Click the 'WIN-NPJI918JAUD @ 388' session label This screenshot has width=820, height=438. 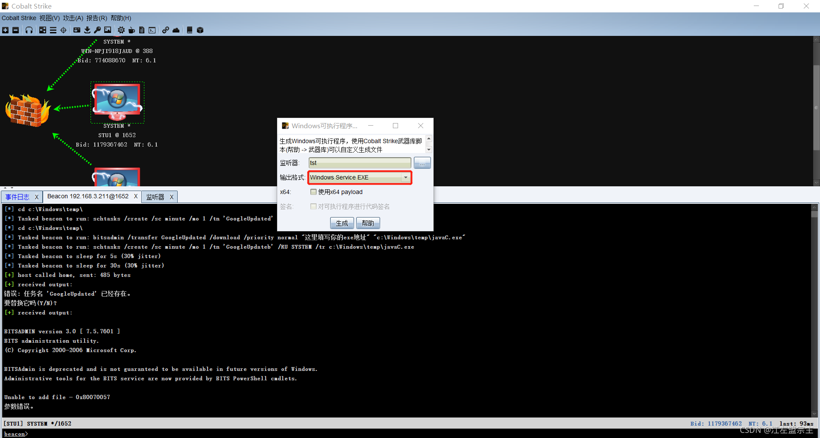click(x=117, y=51)
